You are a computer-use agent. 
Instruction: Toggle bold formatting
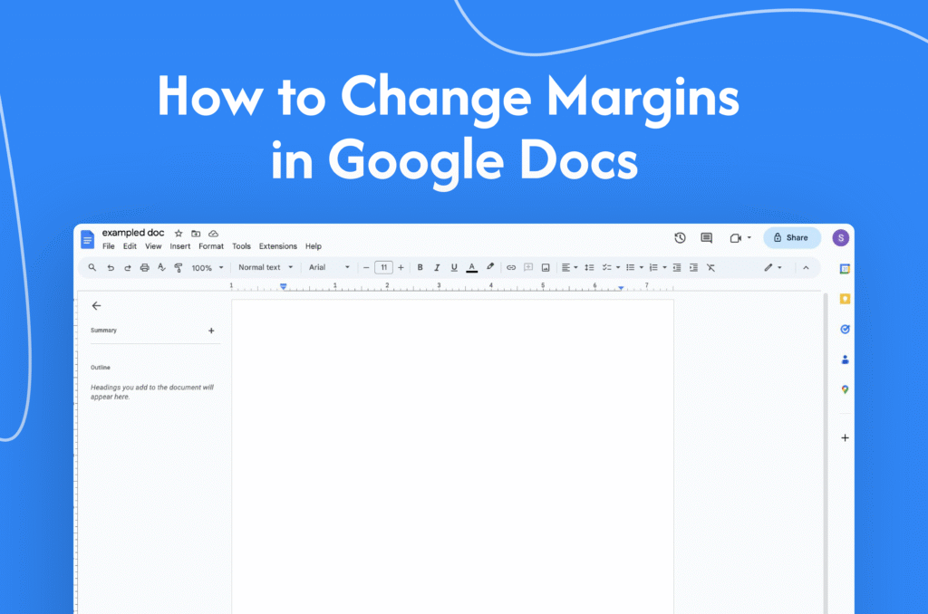coord(420,267)
